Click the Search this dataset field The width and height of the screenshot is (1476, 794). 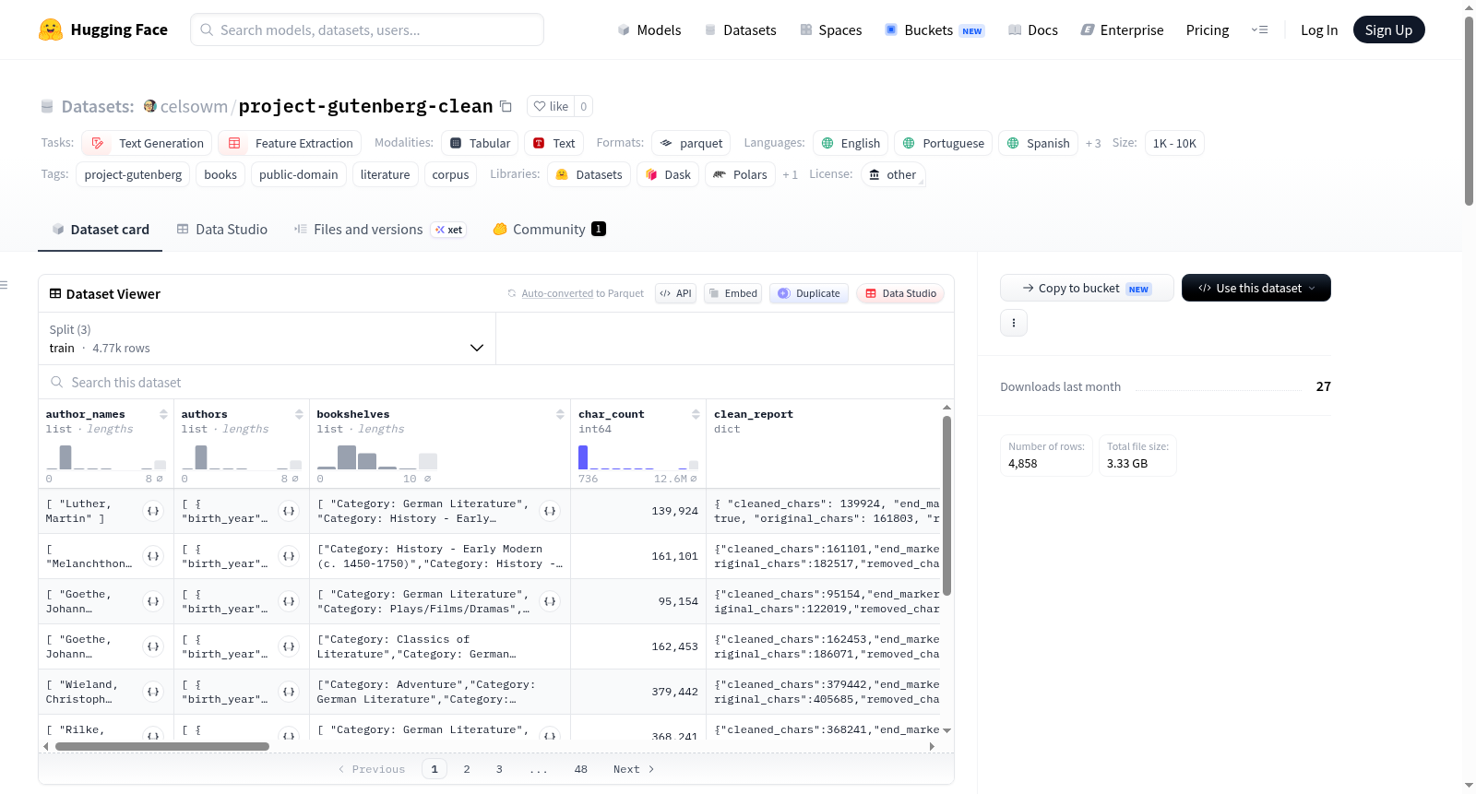pyautogui.click(x=496, y=382)
